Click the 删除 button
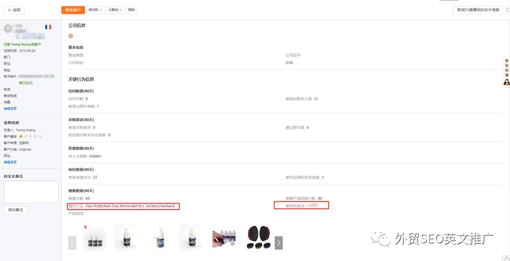510x261 pixels. pyautogui.click(x=132, y=10)
